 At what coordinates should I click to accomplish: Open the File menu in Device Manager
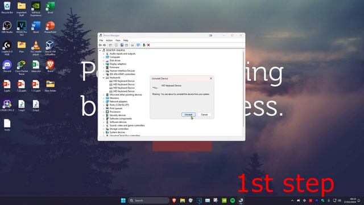101,40
